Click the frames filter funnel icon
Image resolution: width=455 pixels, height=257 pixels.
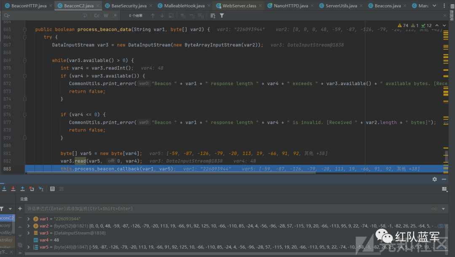click(x=2, y=209)
